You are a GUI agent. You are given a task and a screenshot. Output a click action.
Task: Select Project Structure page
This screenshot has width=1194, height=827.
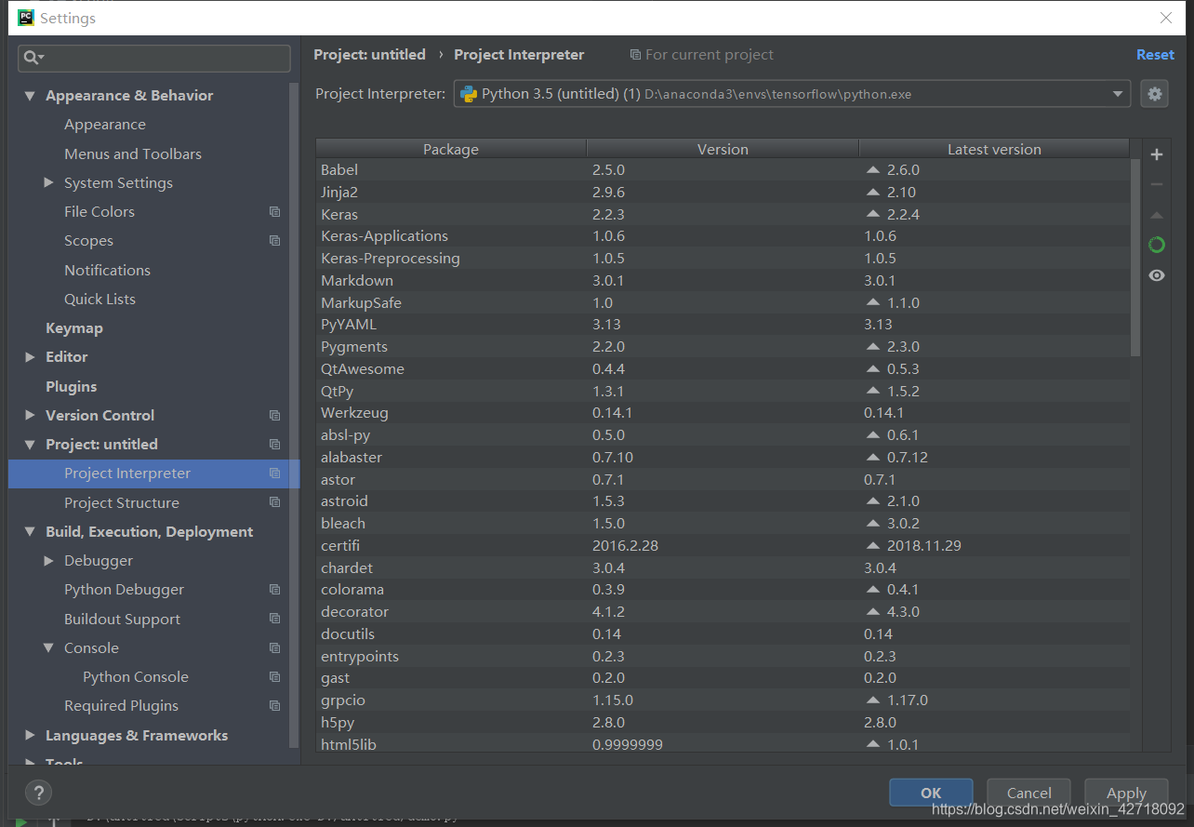tap(122, 502)
